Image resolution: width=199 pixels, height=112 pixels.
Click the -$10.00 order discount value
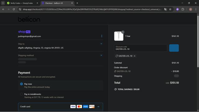[x=175, y=71]
